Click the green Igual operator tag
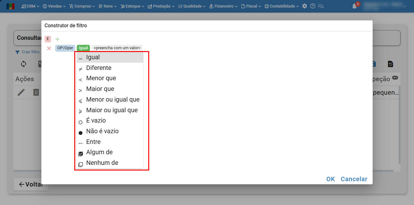This screenshot has width=414, height=205. click(83, 48)
